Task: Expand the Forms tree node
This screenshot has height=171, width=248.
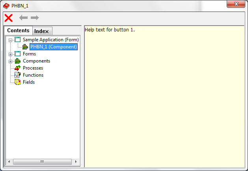Action: 10,54
